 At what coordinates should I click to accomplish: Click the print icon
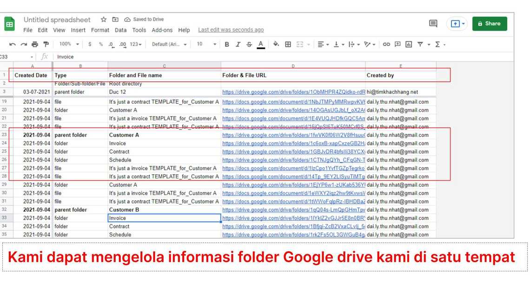pos(35,44)
